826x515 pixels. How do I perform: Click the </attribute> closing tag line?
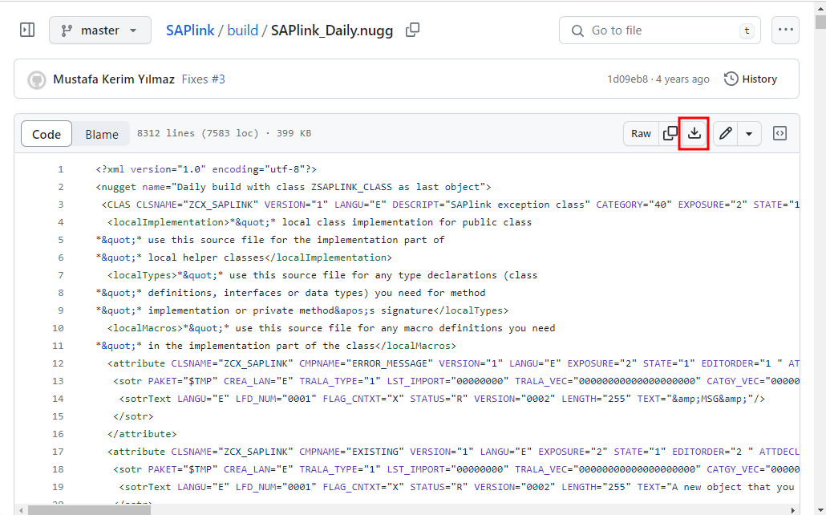tap(142, 434)
